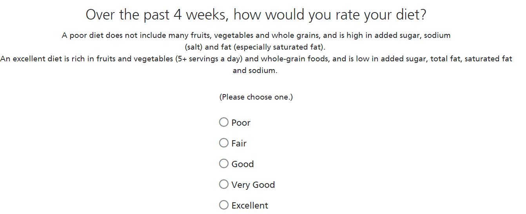Click the 'Very Good' option label text

coord(253,185)
